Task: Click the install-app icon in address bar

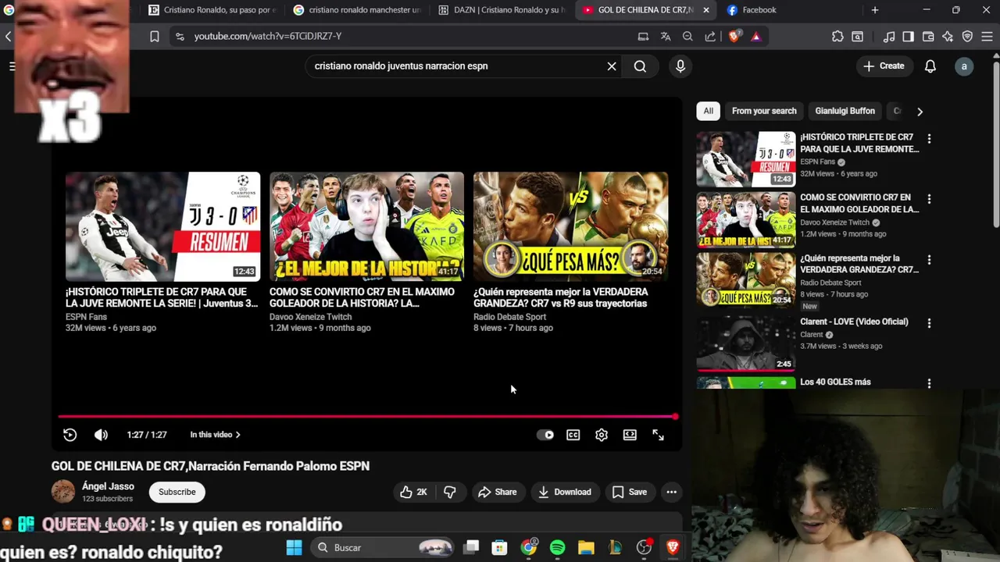Action: [x=643, y=36]
